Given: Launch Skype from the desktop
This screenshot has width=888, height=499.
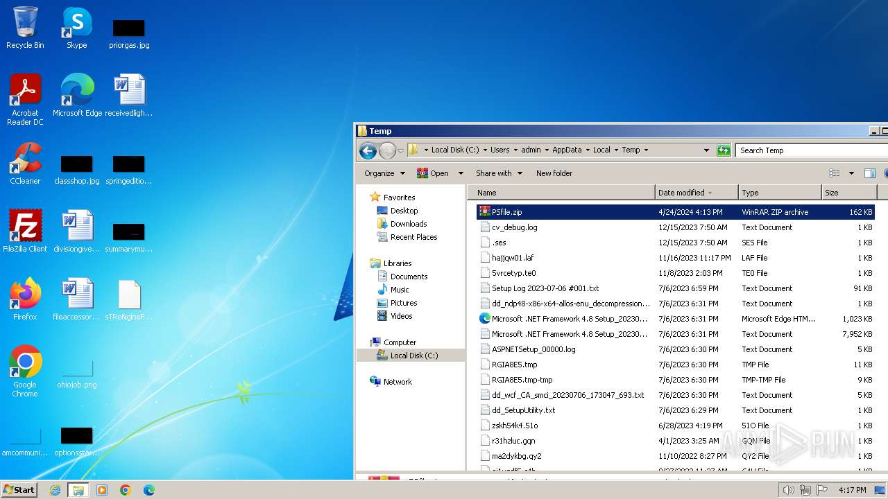Looking at the screenshot, I should (77, 28).
